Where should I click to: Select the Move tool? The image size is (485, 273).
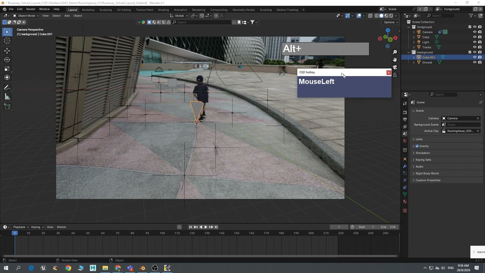tap(7, 50)
